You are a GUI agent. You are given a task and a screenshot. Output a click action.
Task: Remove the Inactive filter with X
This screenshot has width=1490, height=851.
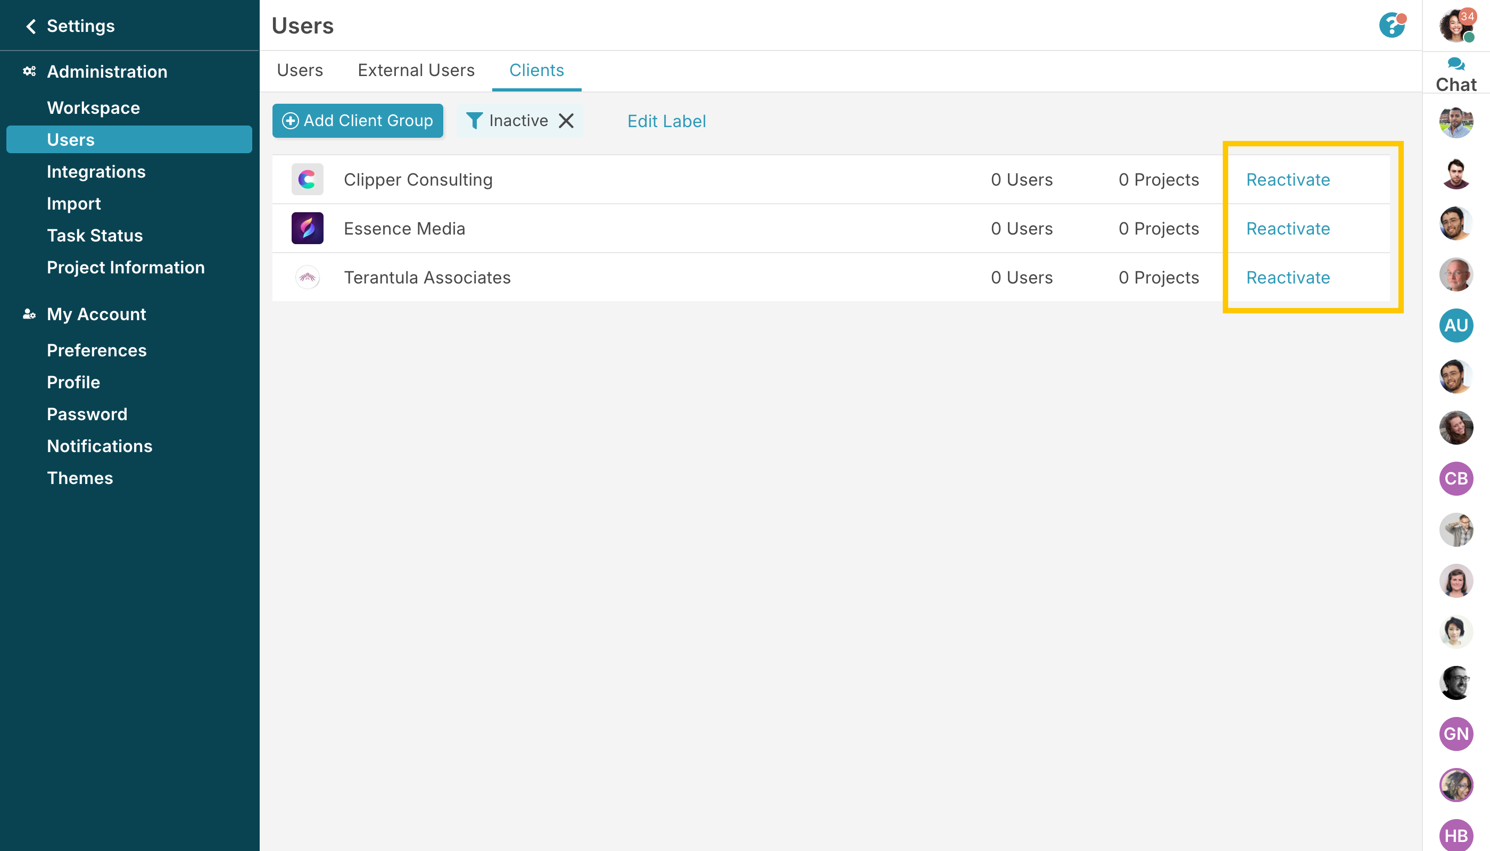[x=566, y=121]
